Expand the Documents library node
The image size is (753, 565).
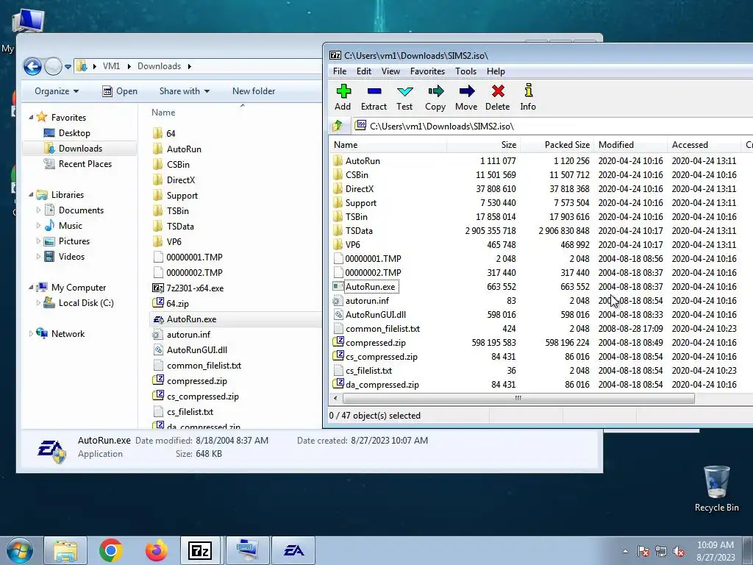(38, 210)
